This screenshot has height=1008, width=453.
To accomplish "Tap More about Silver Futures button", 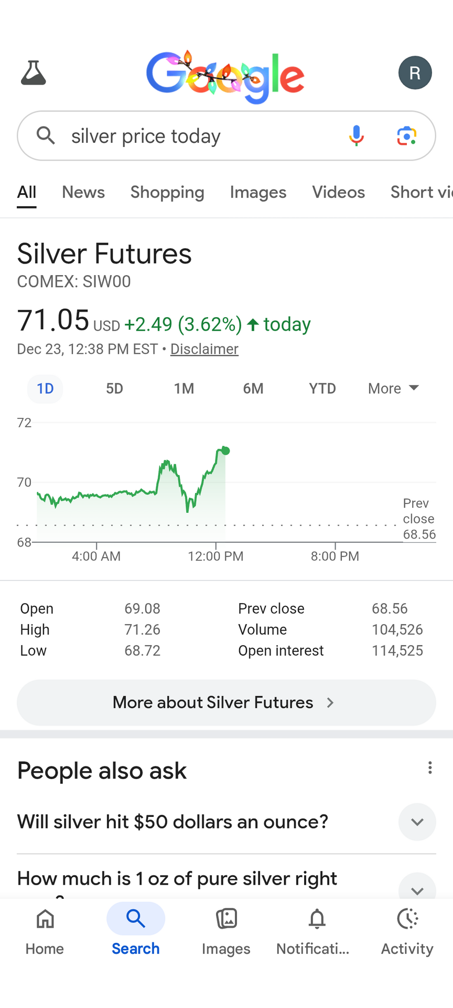I will point(226,702).
